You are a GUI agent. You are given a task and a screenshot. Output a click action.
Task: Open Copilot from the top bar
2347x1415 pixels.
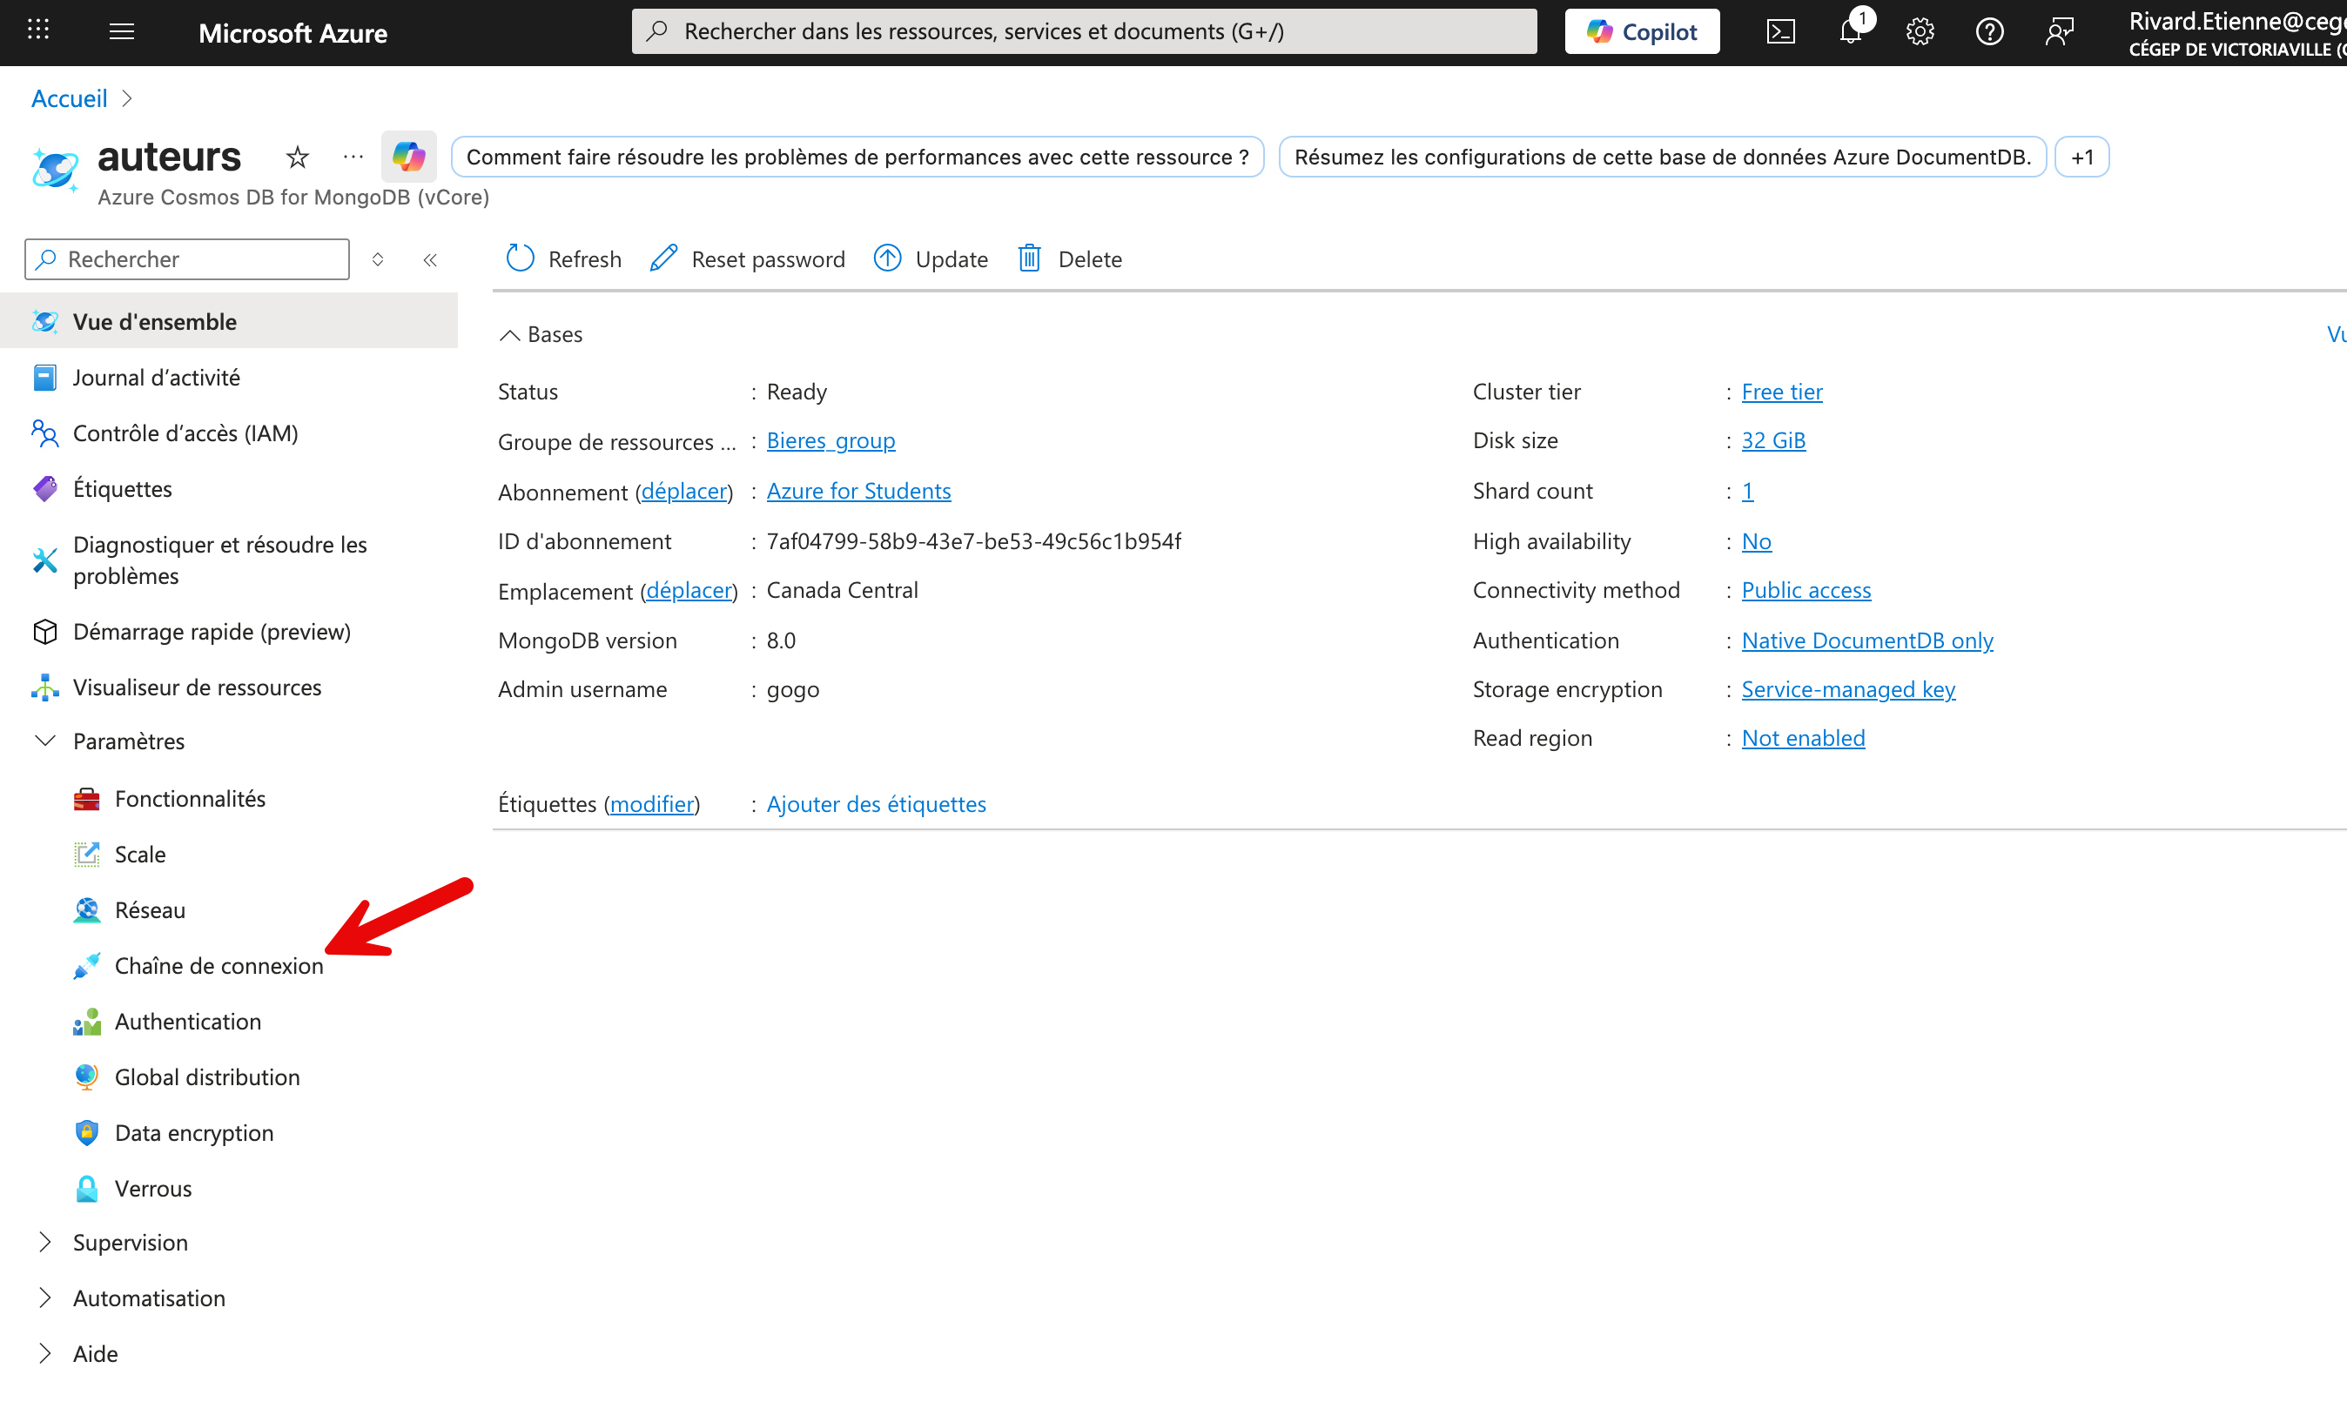1641,30
